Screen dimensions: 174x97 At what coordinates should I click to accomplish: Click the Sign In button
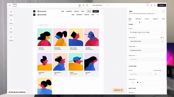[89, 11]
